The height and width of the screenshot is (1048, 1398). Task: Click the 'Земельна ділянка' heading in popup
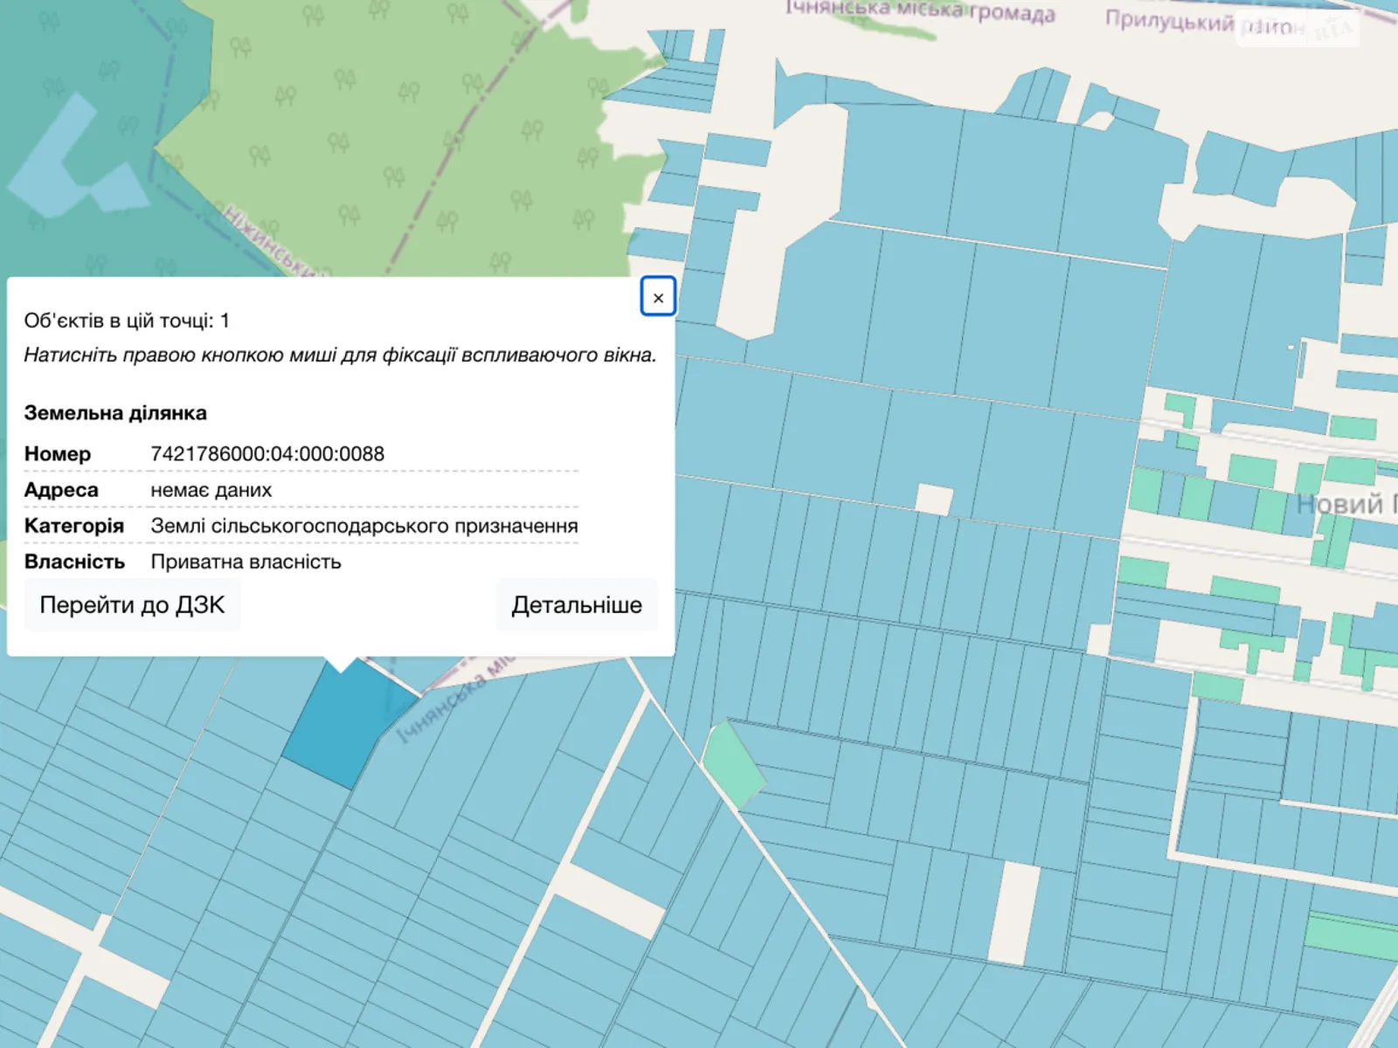coord(115,413)
